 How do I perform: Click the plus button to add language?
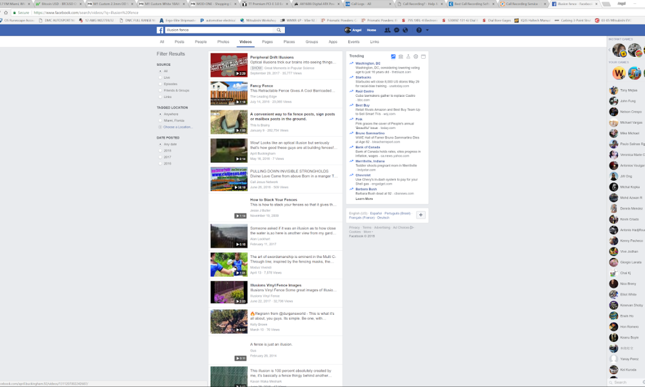[x=421, y=215]
